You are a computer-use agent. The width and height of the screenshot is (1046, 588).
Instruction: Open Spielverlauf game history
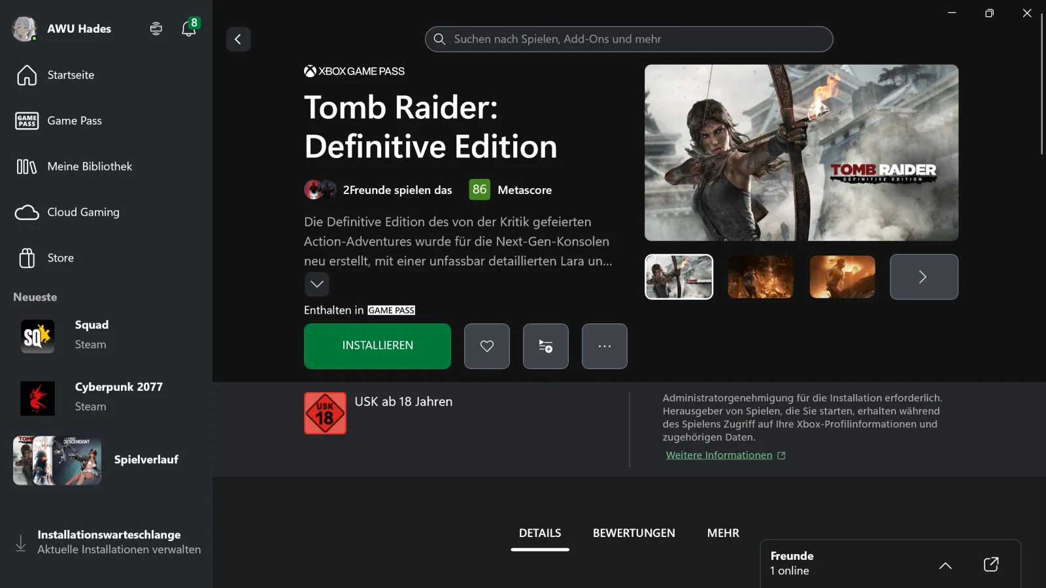tap(106, 460)
